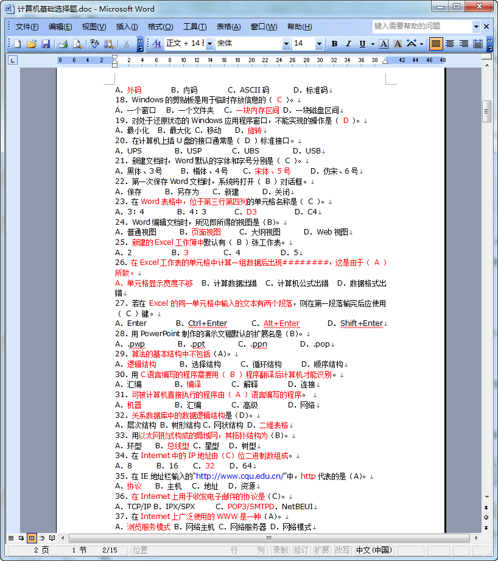The height and width of the screenshot is (561, 498).
Task: Apply distributed alignment
Action: tap(478, 44)
